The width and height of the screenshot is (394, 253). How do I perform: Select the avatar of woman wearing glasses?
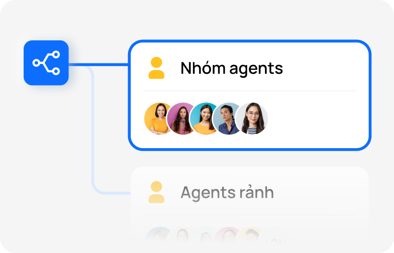[x=252, y=118]
